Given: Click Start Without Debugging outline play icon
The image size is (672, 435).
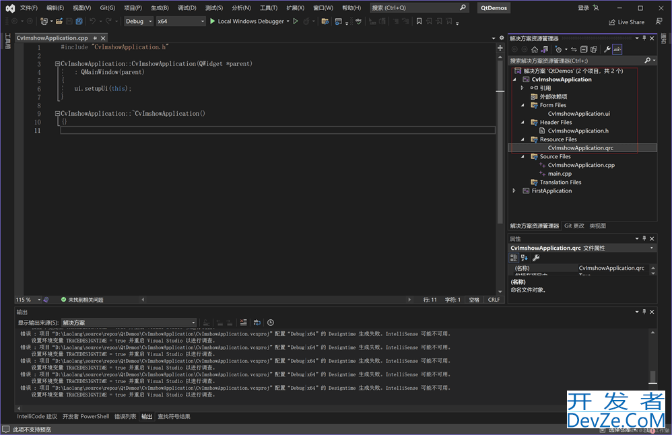Looking at the screenshot, I should point(296,21).
